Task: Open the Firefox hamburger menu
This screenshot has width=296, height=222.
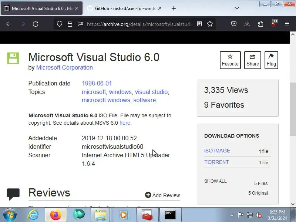Action: click(287, 24)
